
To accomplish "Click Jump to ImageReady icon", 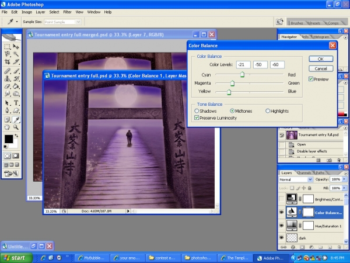I will (x=12, y=174).
